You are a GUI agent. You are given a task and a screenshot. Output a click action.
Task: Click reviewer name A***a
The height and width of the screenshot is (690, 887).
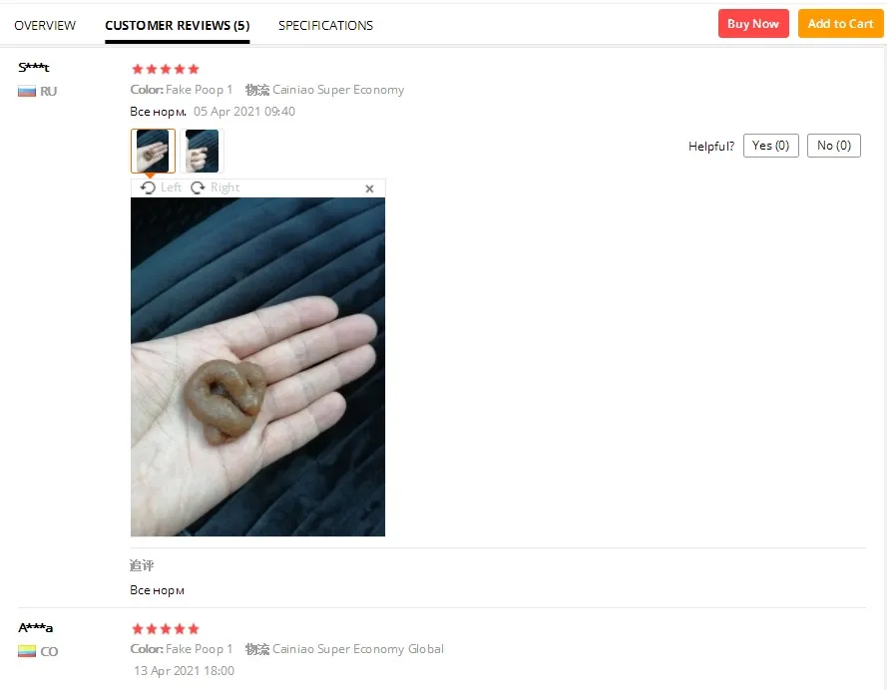35,627
